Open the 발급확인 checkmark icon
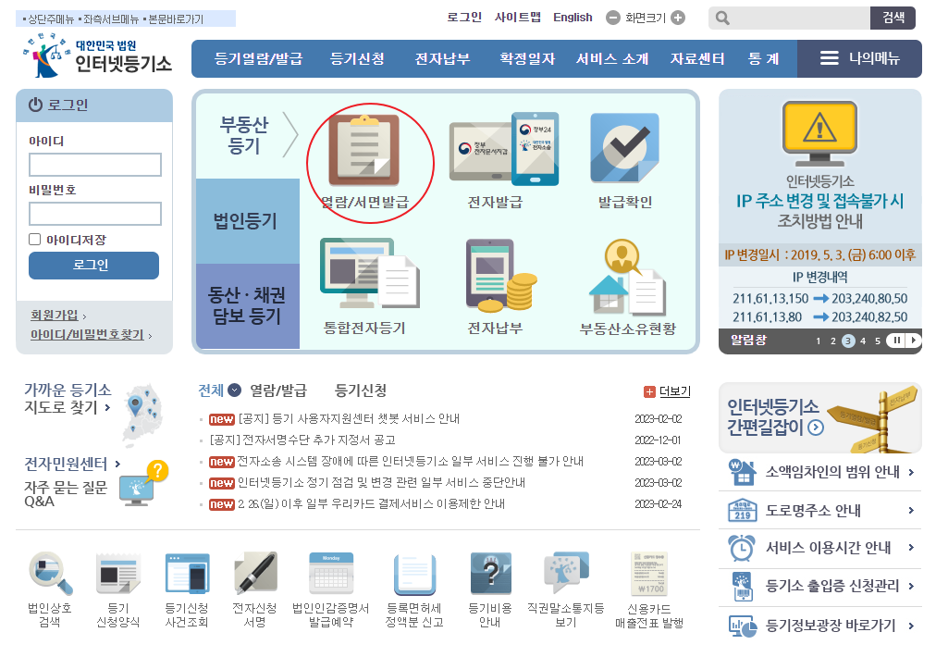 click(x=625, y=147)
